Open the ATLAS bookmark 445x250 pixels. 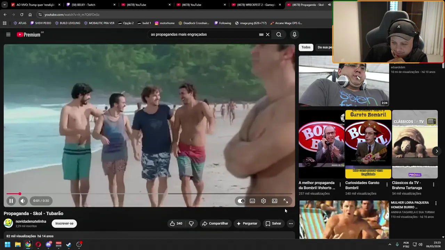coord(20,23)
